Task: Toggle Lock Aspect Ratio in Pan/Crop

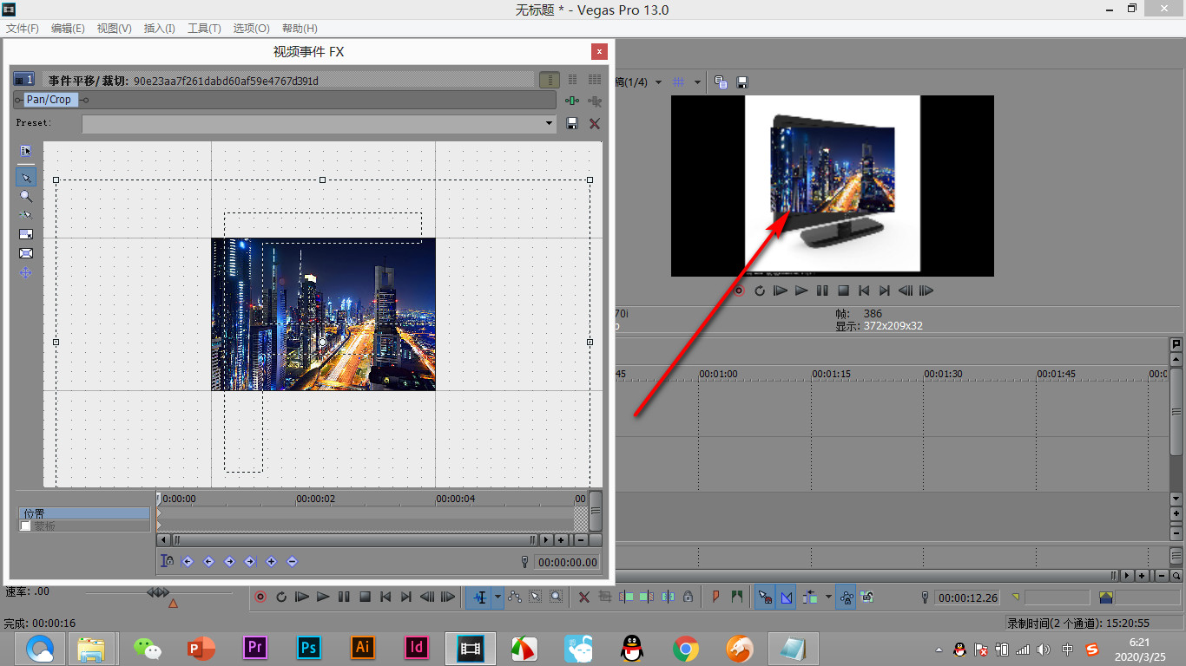Action: pyautogui.click(x=26, y=234)
